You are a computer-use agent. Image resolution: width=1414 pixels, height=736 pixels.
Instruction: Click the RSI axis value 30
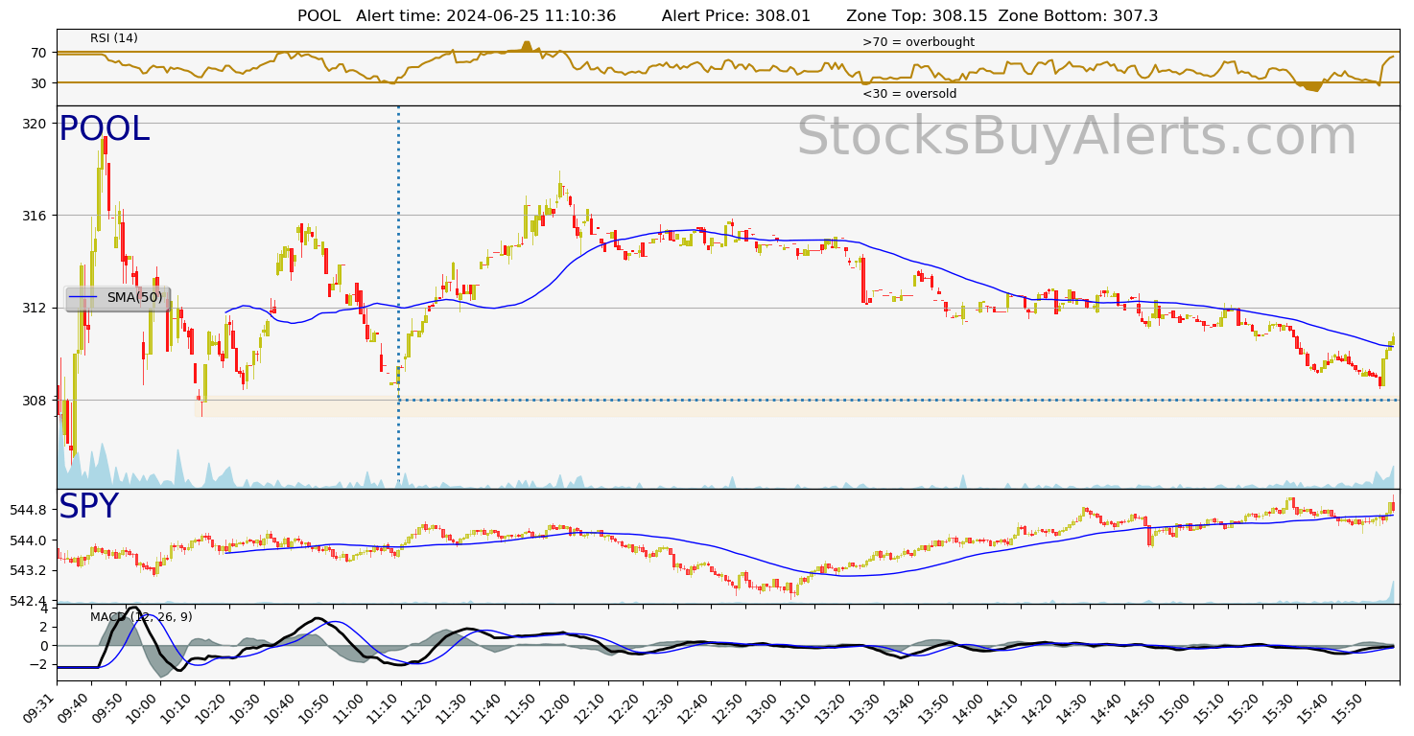pos(39,83)
